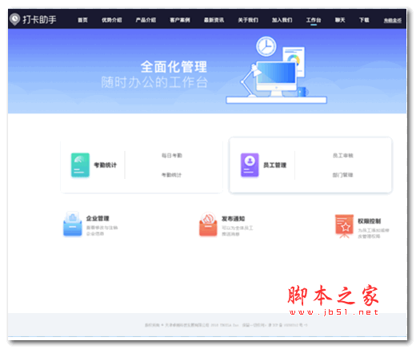
Task: Click the 随时办公的工作台 banner subtitle
Action: tap(154, 82)
